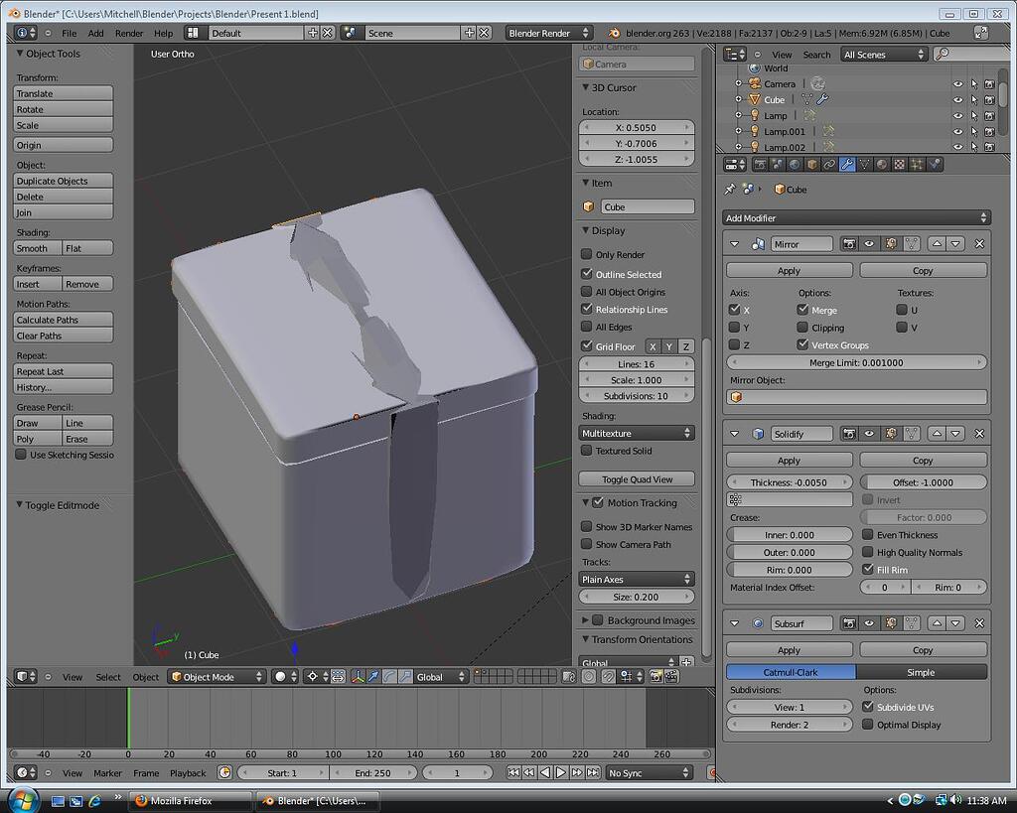Enable the Only Render checkbox
Image resolution: width=1017 pixels, height=813 pixels.
click(587, 254)
